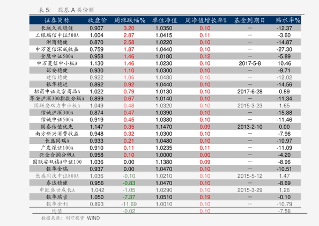Image resolution: width=319 pixels, height=226 pixels.
Task: Click the -27.30 discount rate value
Action: 284,49
